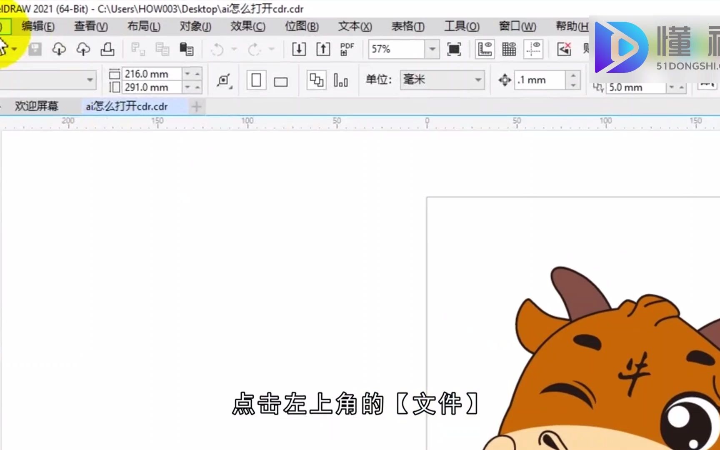Click the Full-screen preview icon

tap(454, 49)
